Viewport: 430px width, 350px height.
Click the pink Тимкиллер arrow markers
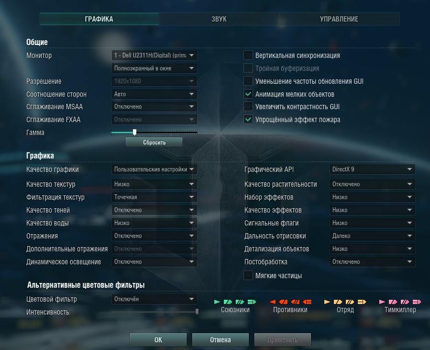click(400, 302)
